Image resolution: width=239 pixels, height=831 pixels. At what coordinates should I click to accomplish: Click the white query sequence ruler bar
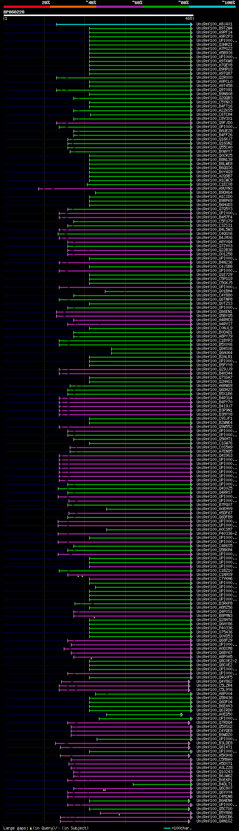99,15
